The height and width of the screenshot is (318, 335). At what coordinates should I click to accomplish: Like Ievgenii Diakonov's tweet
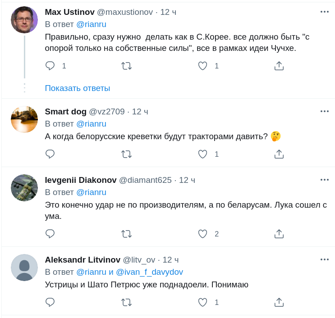[x=203, y=234]
